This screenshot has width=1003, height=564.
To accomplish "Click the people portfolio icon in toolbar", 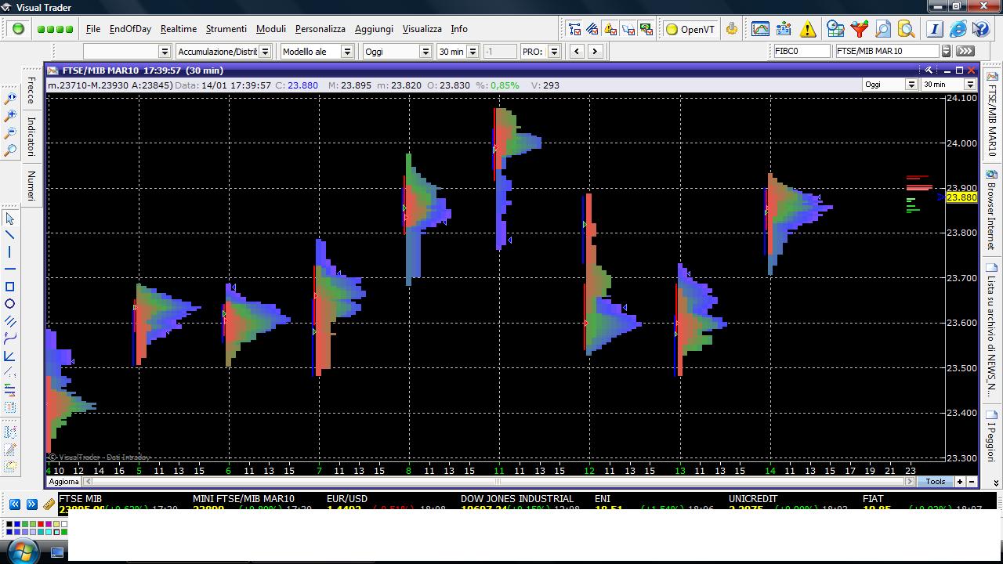I will (784, 29).
